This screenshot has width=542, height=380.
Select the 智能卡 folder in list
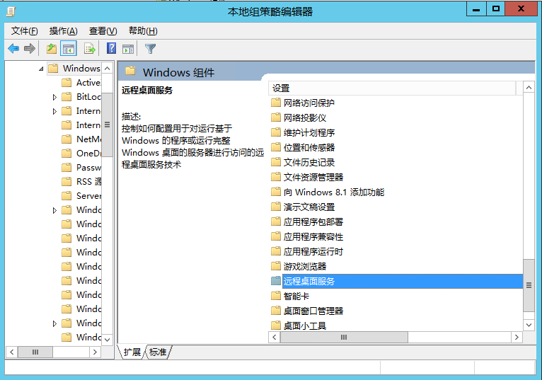coord(296,296)
